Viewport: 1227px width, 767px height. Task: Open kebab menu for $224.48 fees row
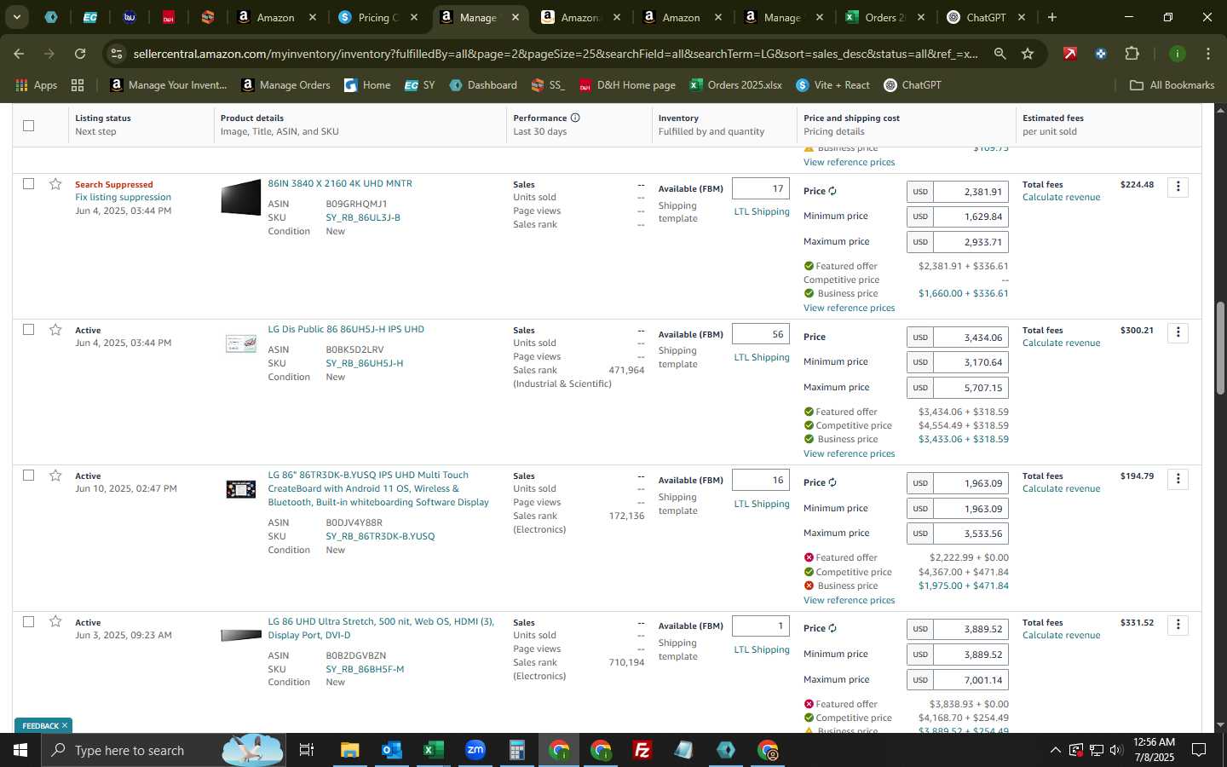pos(1178,187)
